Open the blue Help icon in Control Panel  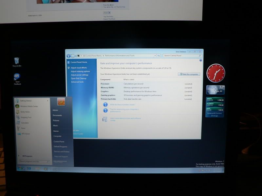(201, 60)
